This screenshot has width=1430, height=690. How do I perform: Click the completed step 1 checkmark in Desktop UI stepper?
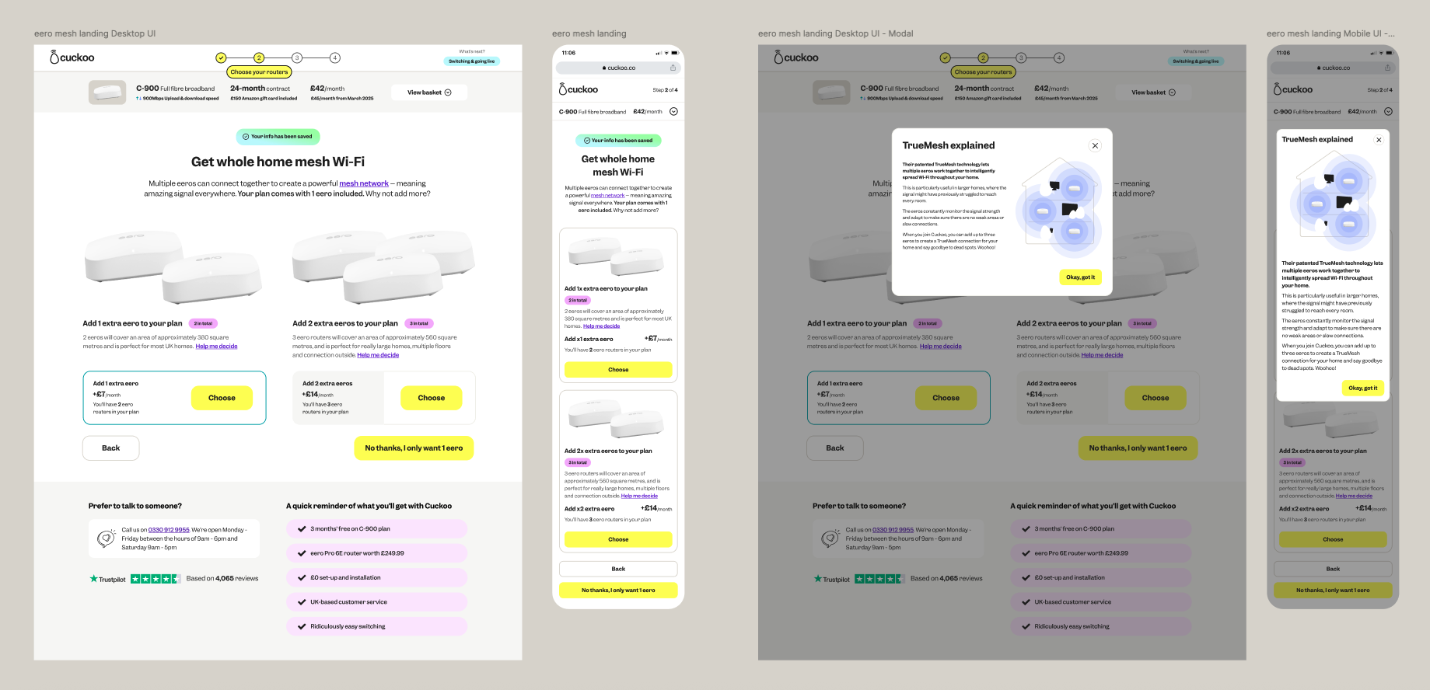click(221, 57)
